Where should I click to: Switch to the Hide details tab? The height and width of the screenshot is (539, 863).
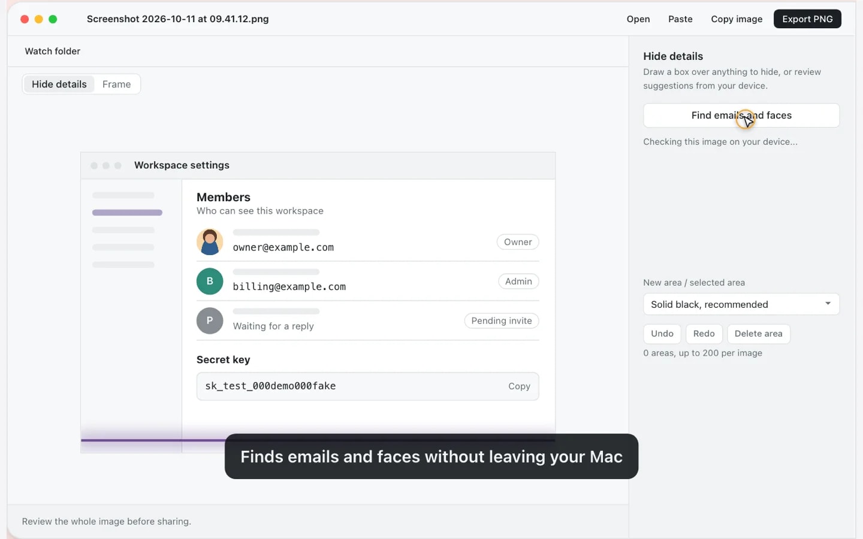pyautogui.click(x=59, y=84)
